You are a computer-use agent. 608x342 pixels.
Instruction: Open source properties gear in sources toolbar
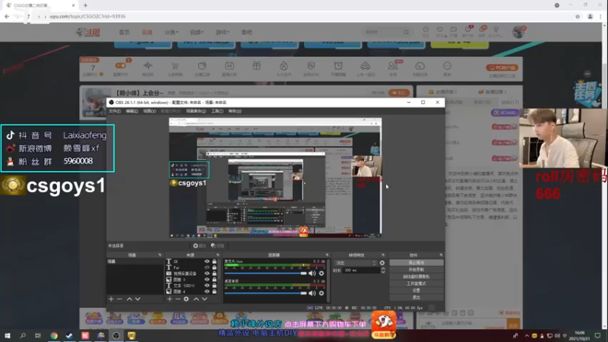186,299
